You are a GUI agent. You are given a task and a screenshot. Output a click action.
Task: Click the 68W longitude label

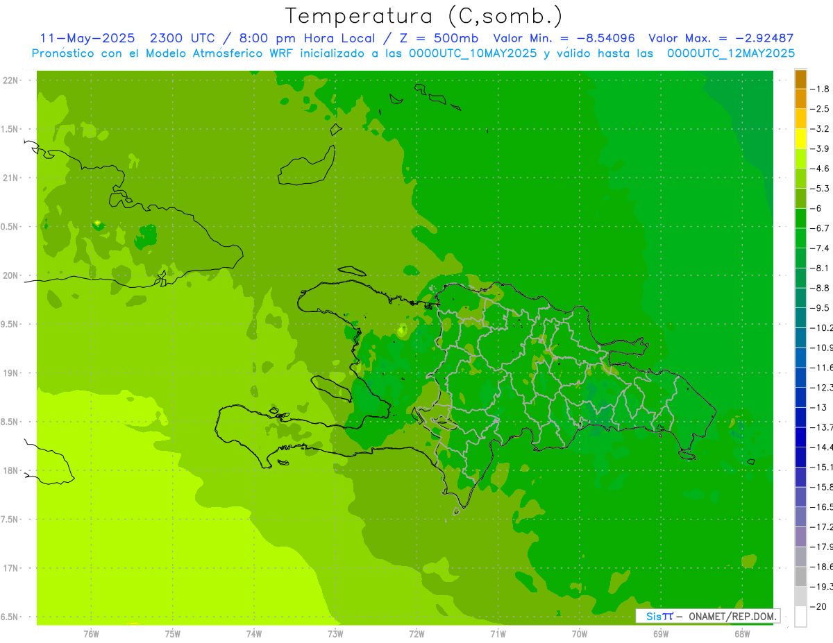coord(742,633)
